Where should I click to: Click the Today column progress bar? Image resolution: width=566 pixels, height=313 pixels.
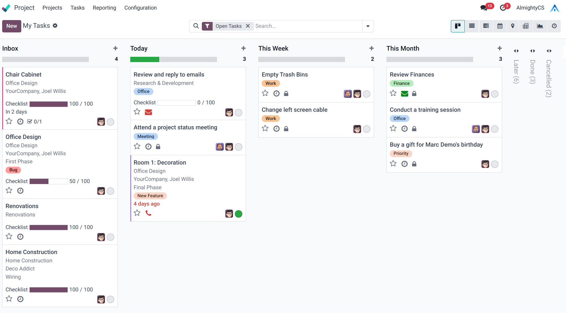173,59
